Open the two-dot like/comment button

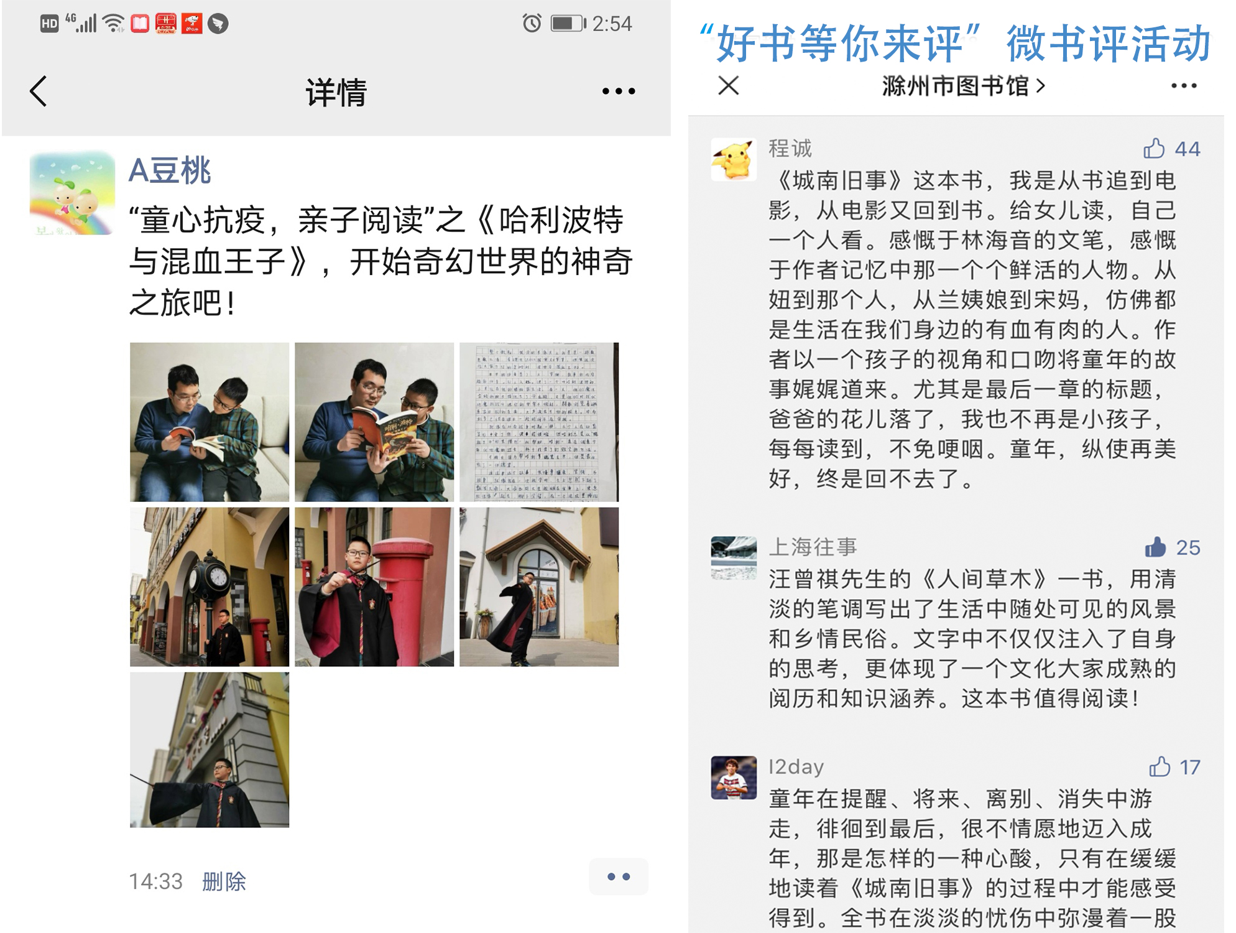click(619, 876)
